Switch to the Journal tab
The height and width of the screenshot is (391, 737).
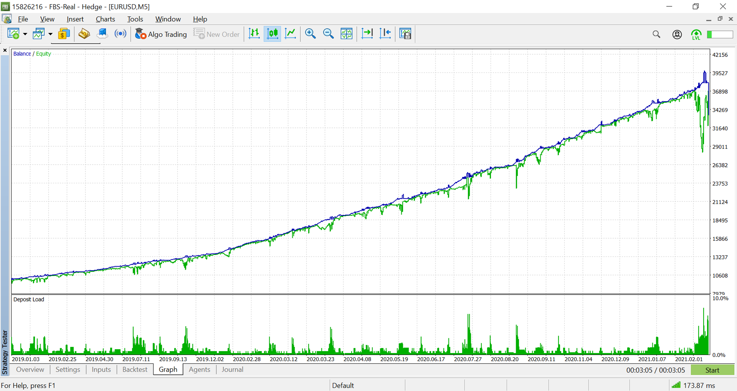pyautogui.click(x=232, y=369)
